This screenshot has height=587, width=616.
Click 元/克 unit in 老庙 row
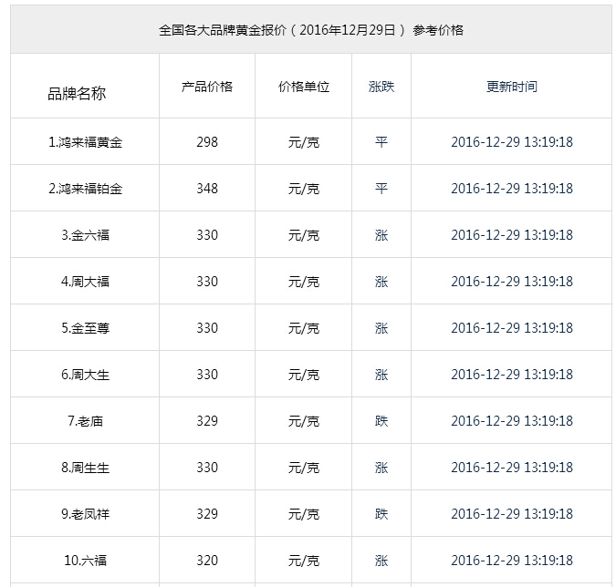click(304, 421)
